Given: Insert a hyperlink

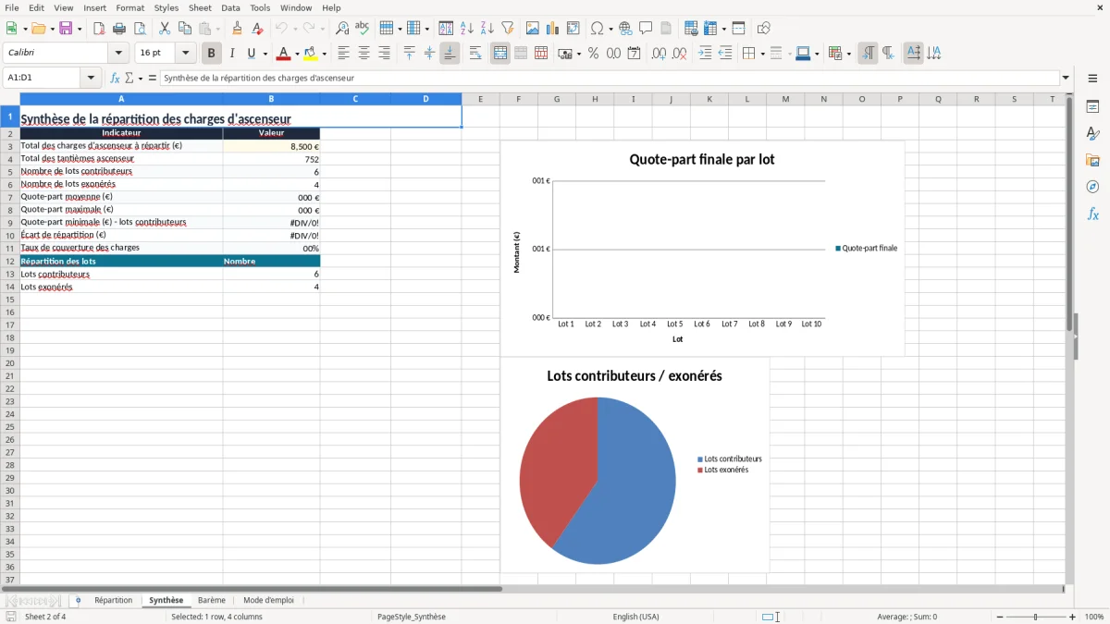Looking at the screenshot, I should pos(625,29).
